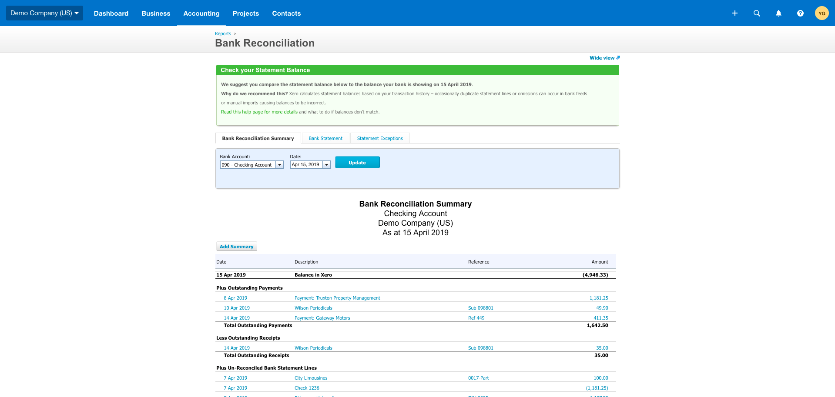Open City Limousines statement line
This screenshot has width=835, height=397.
[x=311, y=378]
